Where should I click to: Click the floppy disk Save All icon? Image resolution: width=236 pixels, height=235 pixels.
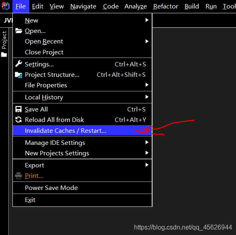coord(18,109)
